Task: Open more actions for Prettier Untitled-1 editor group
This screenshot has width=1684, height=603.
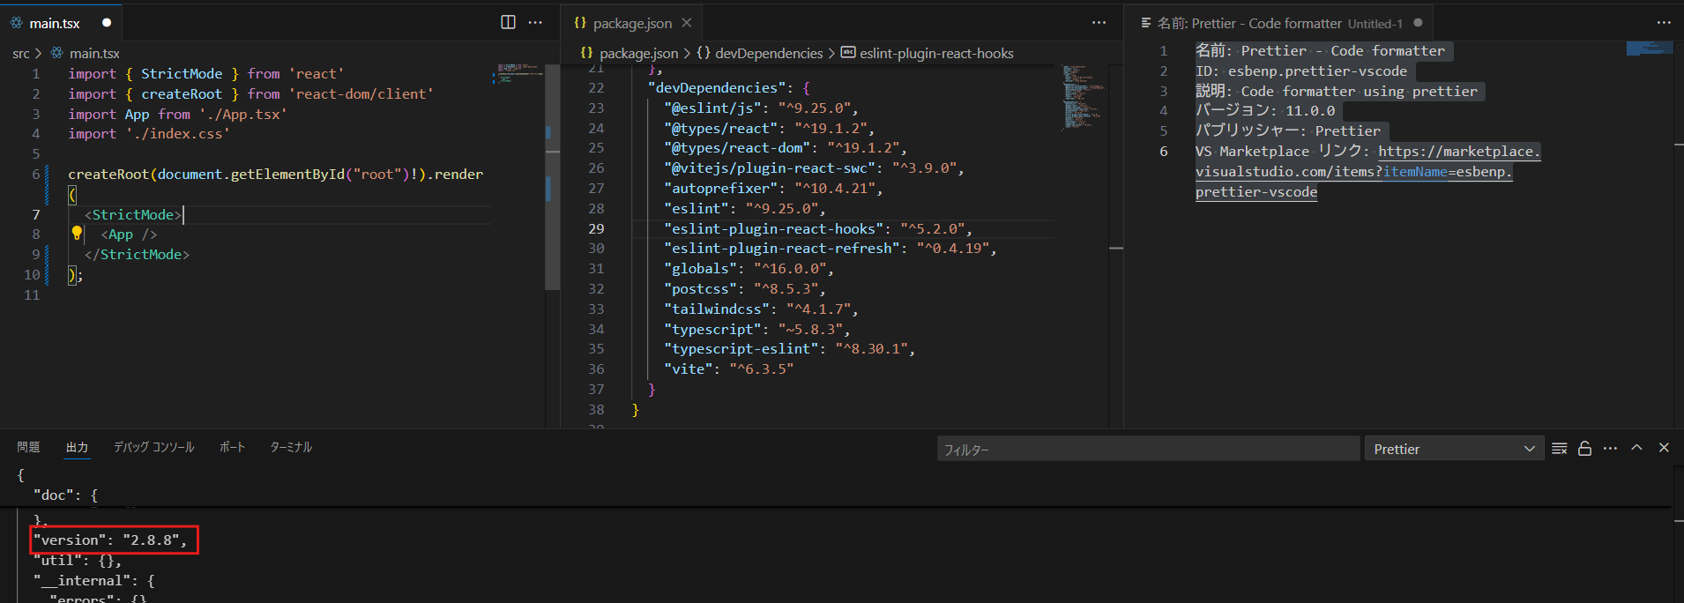Action: pyautogui.click(x=1664, y=22)
